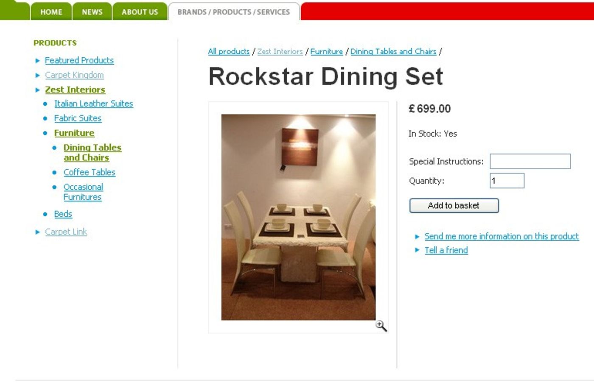This screenshot has width=594, height=386.
Task: Open the ABOUT US tab
Action: (140, 12)
